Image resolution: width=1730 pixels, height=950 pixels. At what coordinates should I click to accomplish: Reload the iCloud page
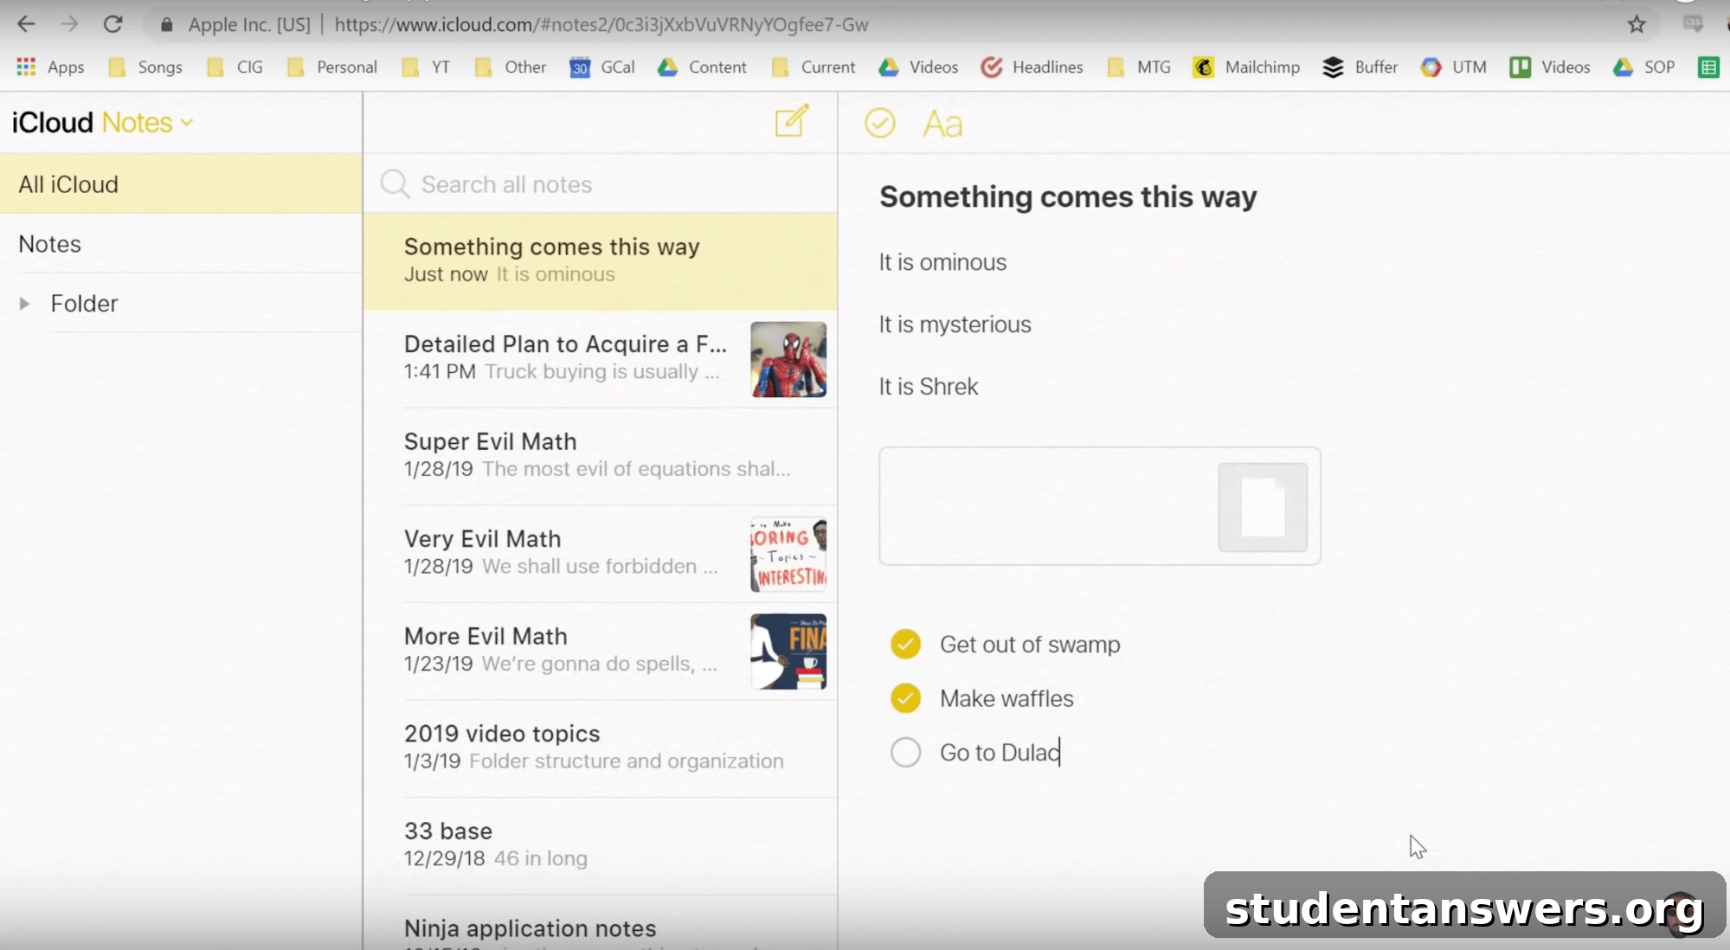coord(113,24)
